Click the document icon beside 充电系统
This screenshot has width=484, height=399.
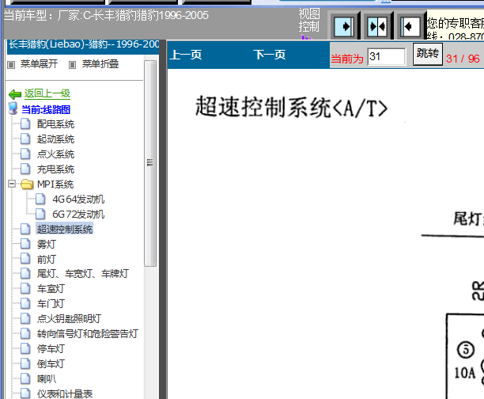[x=25, y=169]
